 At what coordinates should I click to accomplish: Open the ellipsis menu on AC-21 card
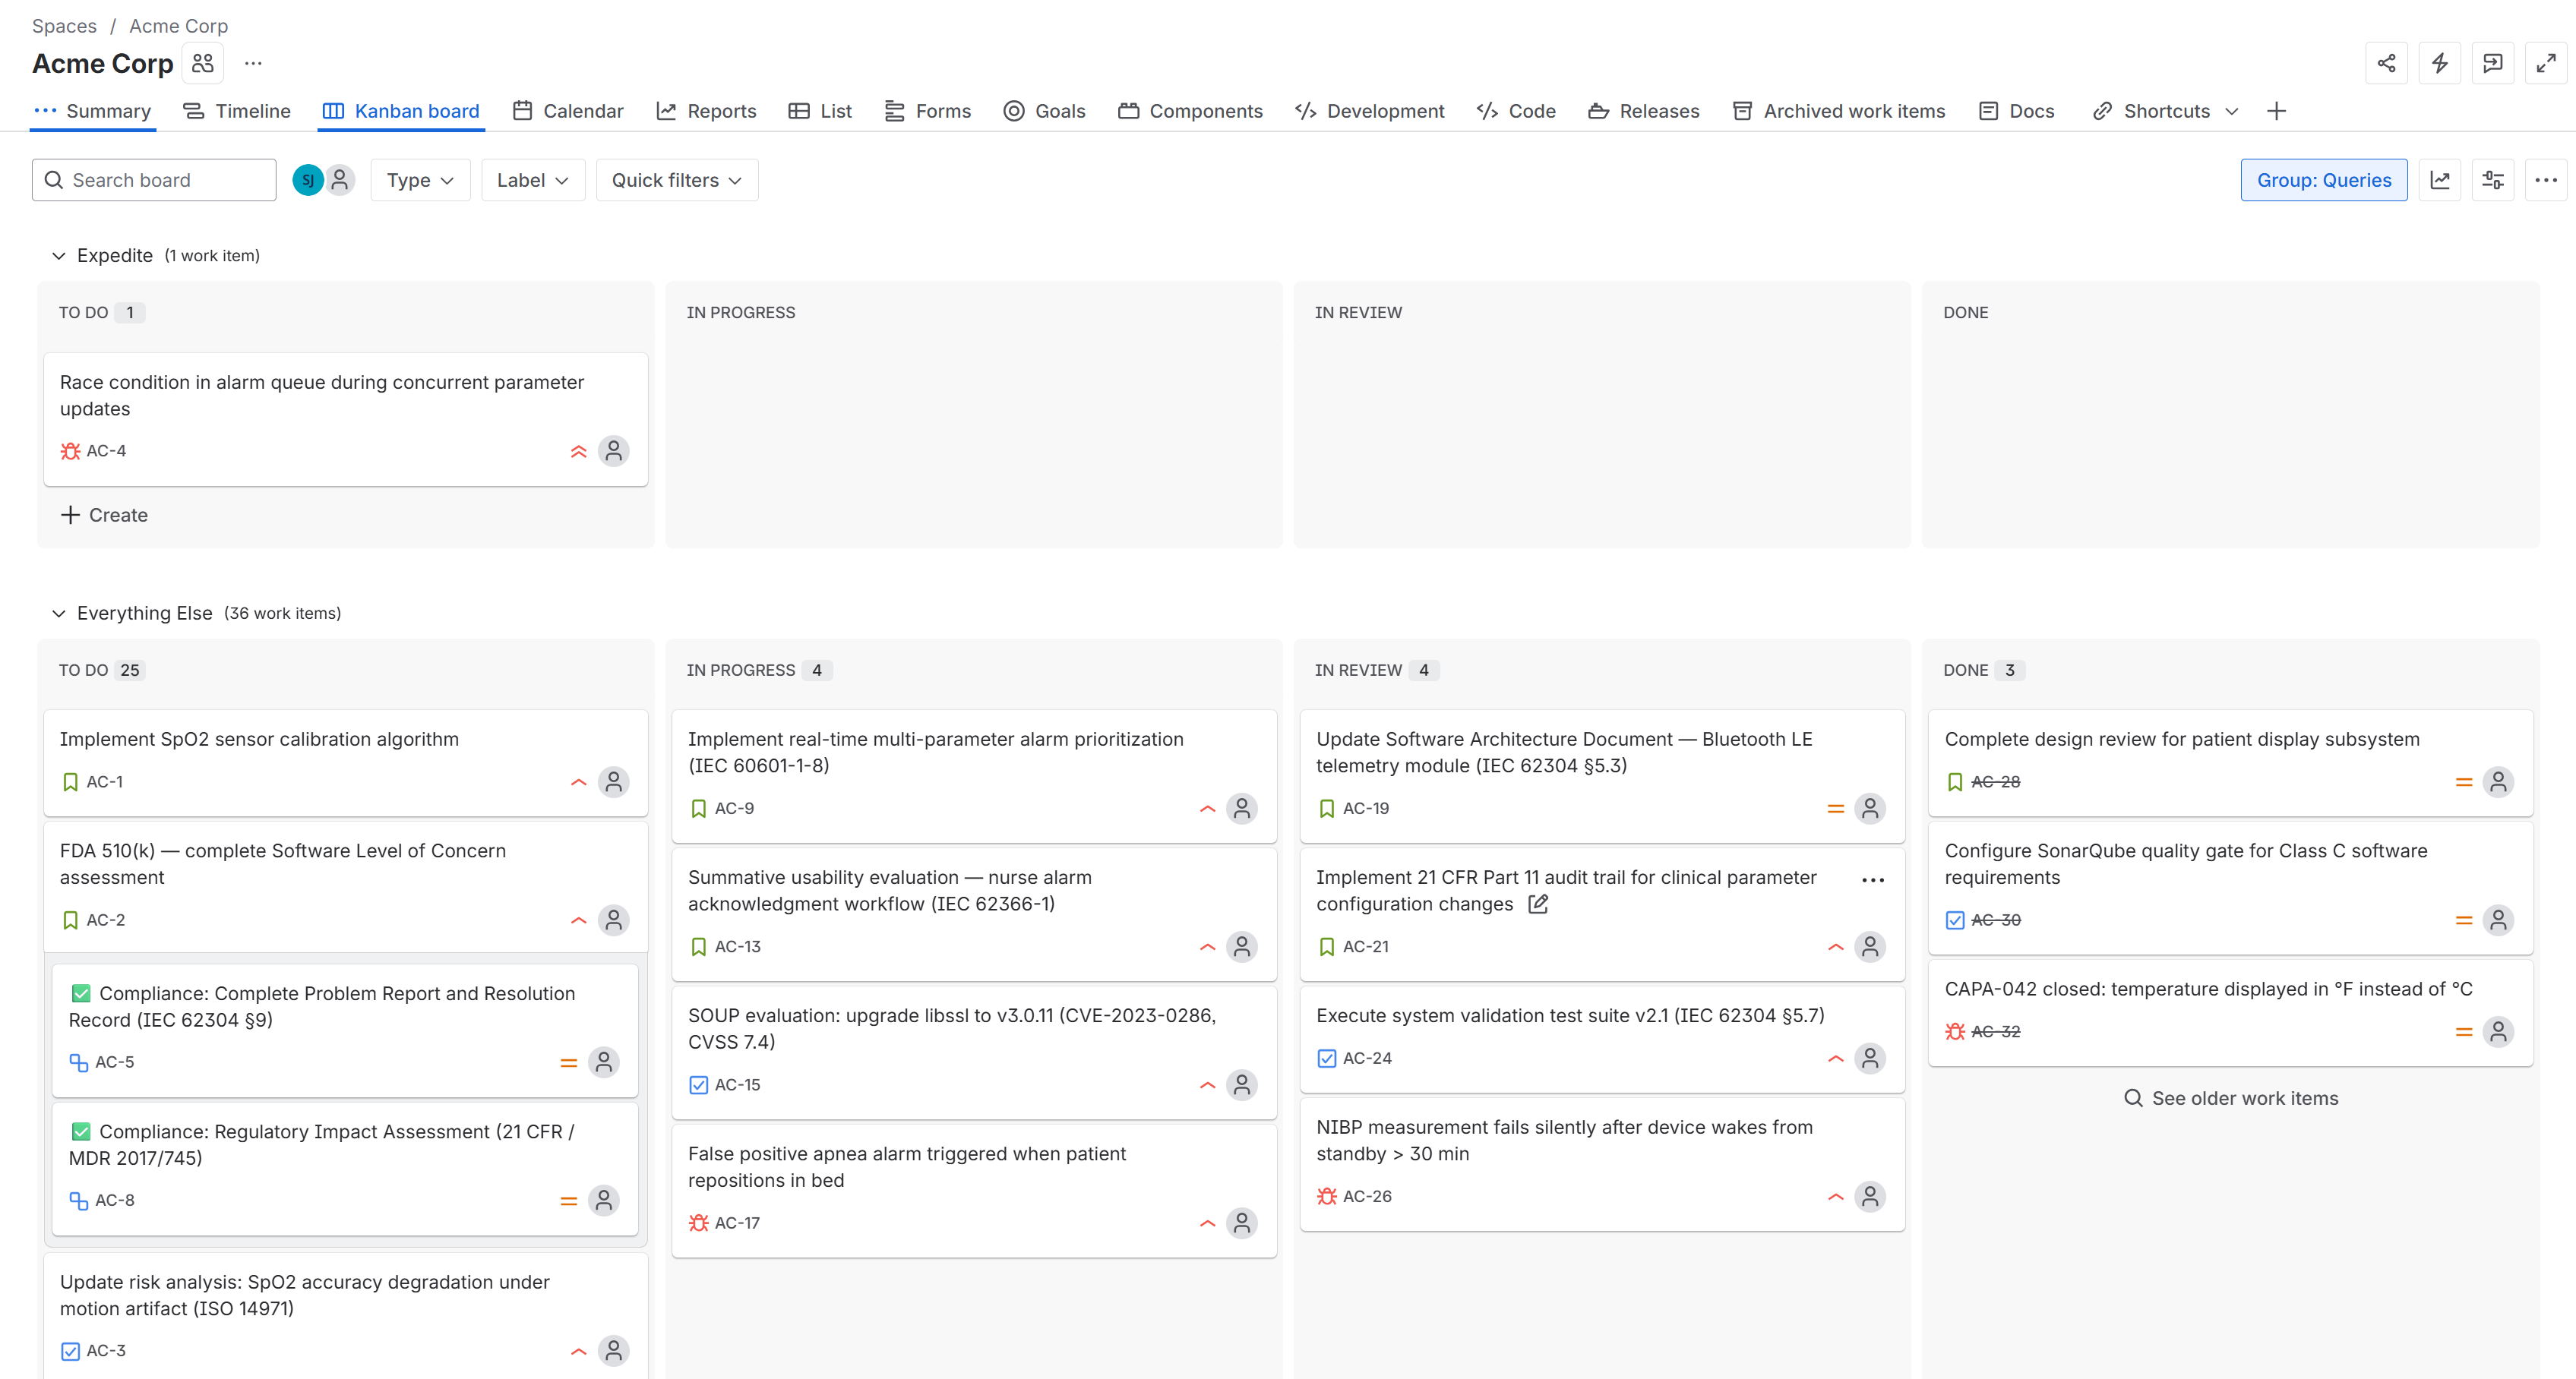1873,880
